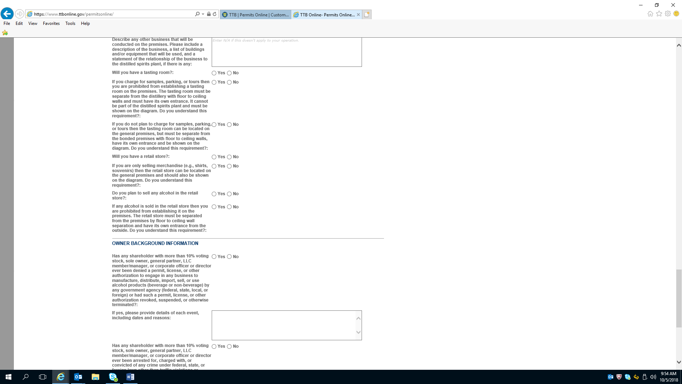Image resolution: width=682 pixels, height=384 pixels.
Task: Select No for selling alcohol in retail store
Action: point(229,194)
